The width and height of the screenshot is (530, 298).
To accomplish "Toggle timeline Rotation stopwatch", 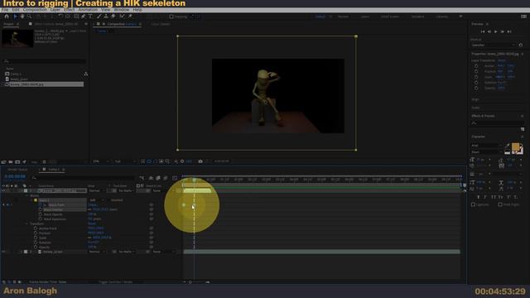I will click(36, 243).
